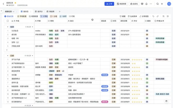Open search with the magnifier icon
The height and width of the screenshot is (108, 173).
(157, 4)
